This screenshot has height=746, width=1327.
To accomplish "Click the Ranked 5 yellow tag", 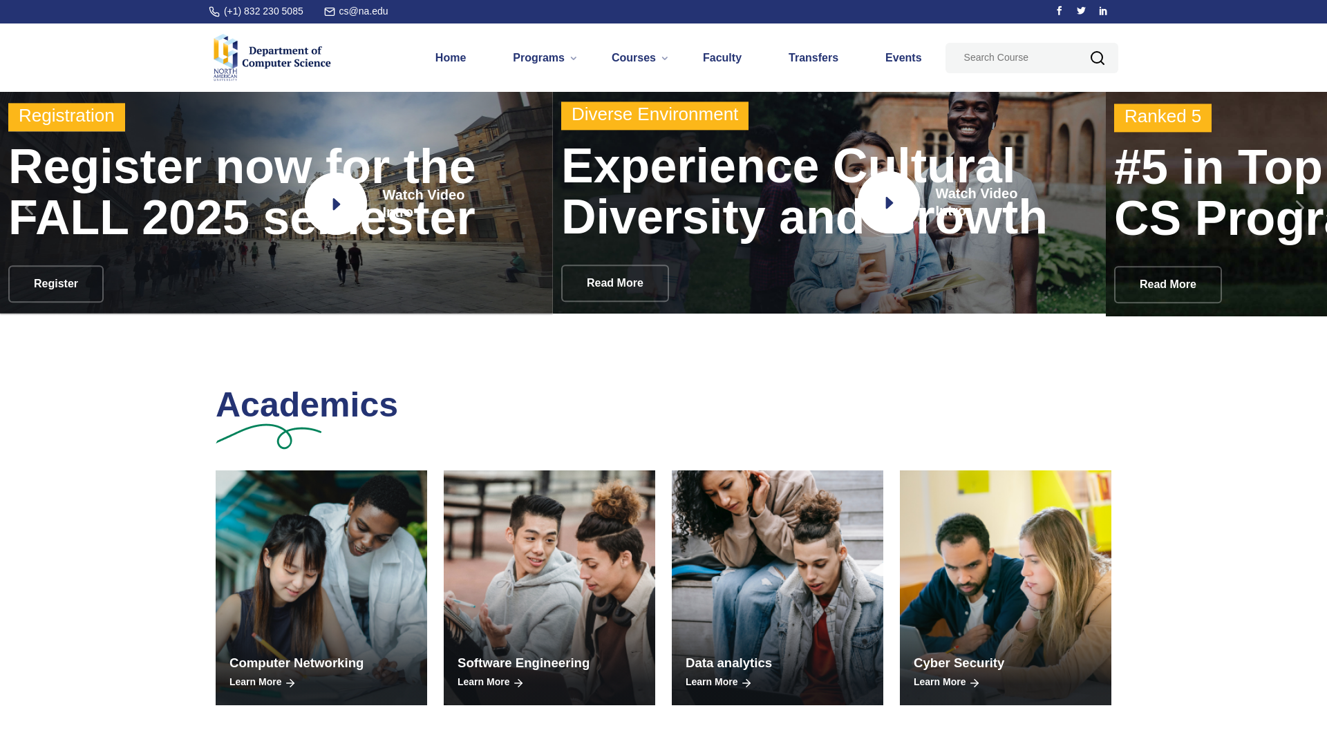I will click(1163, 117).
